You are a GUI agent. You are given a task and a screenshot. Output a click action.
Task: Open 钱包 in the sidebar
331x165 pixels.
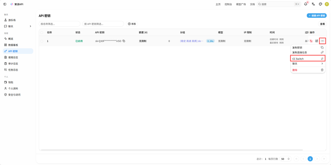18,82
